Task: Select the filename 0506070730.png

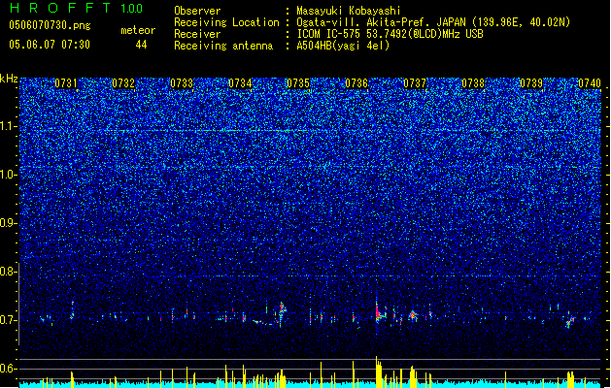Action: (x=50, y=26)
